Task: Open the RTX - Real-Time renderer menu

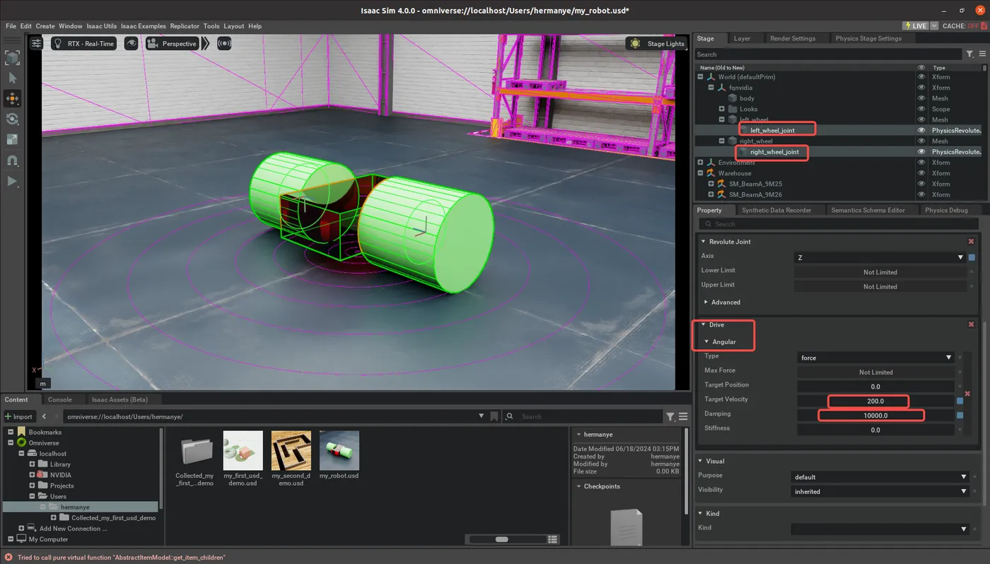Action: [x=83, y=43]
